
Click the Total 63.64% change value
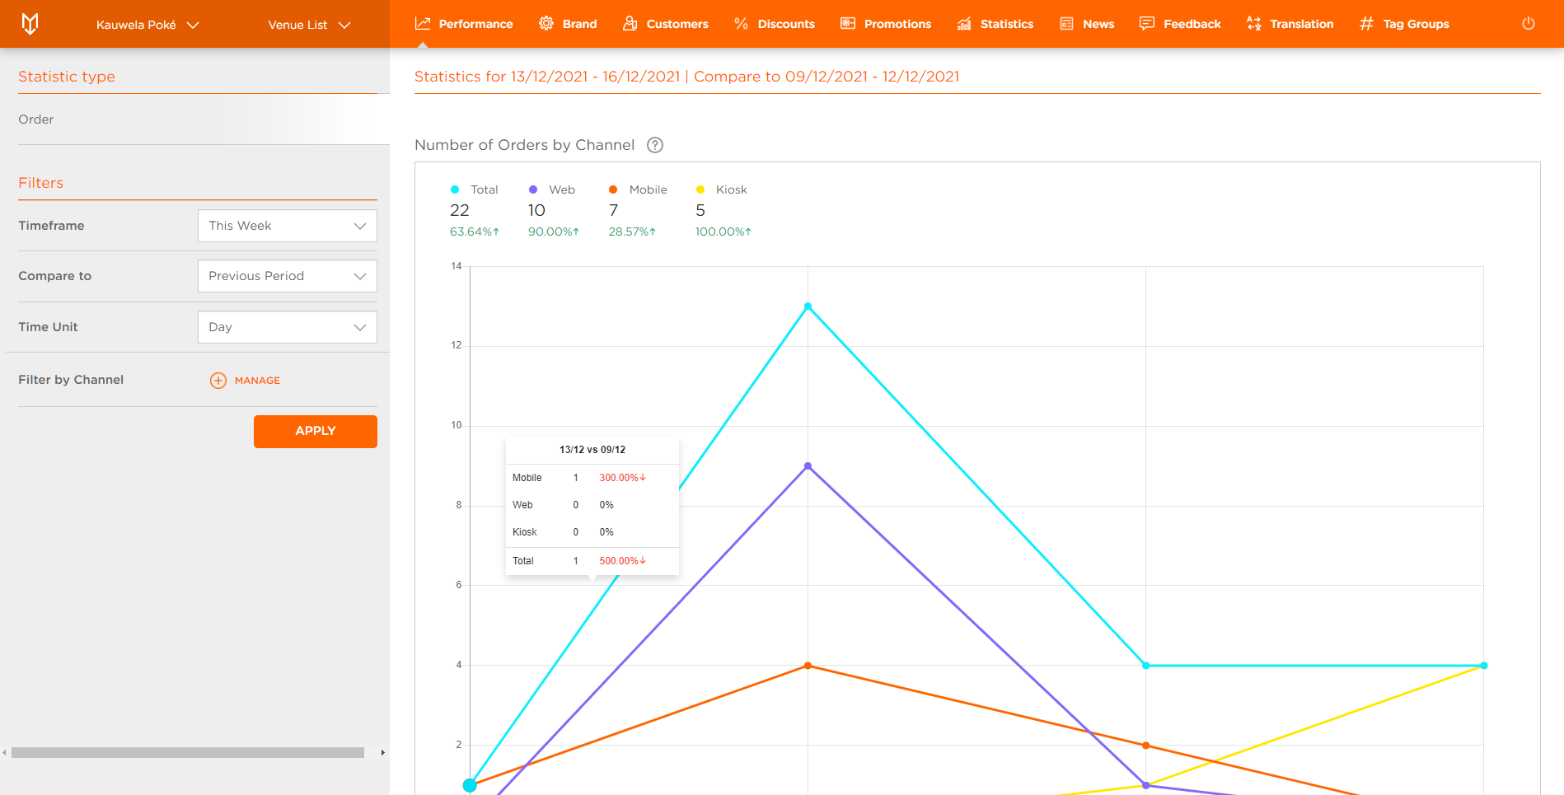click(x=475, y=231)
